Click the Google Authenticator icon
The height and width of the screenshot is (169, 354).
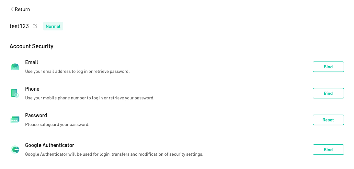coord(15,150)
